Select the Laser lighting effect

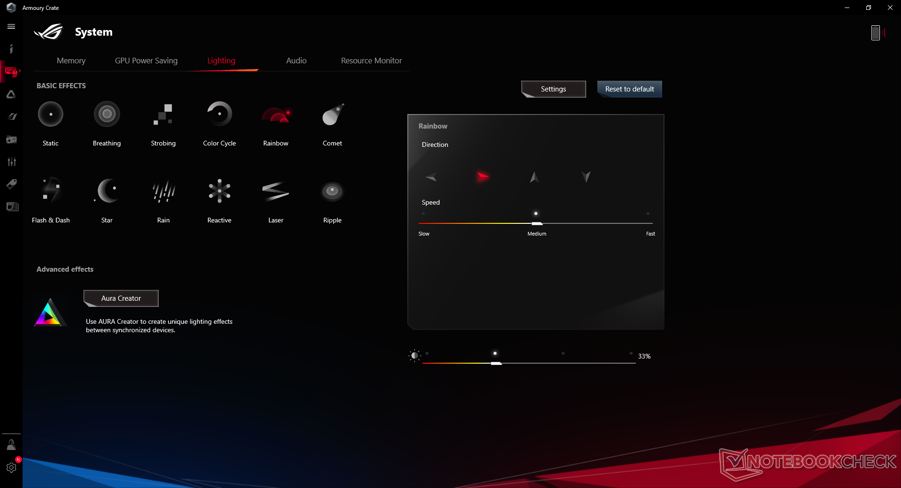[276, 191]
